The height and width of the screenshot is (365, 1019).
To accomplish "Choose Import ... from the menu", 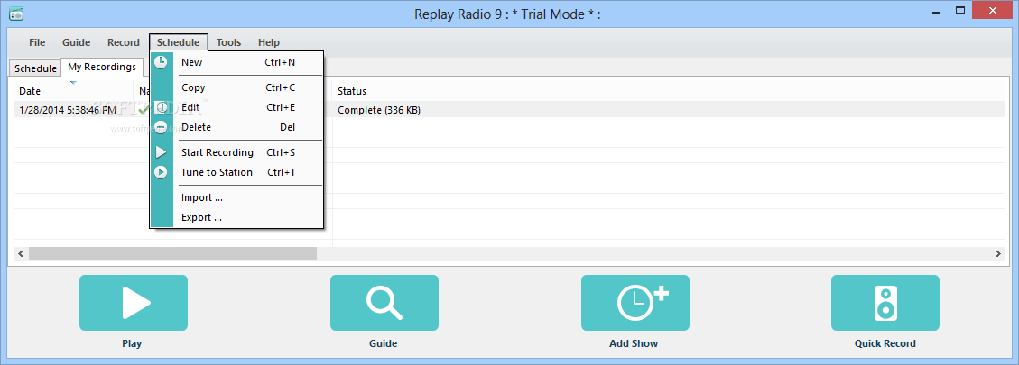I will click(x=236, y=197).
